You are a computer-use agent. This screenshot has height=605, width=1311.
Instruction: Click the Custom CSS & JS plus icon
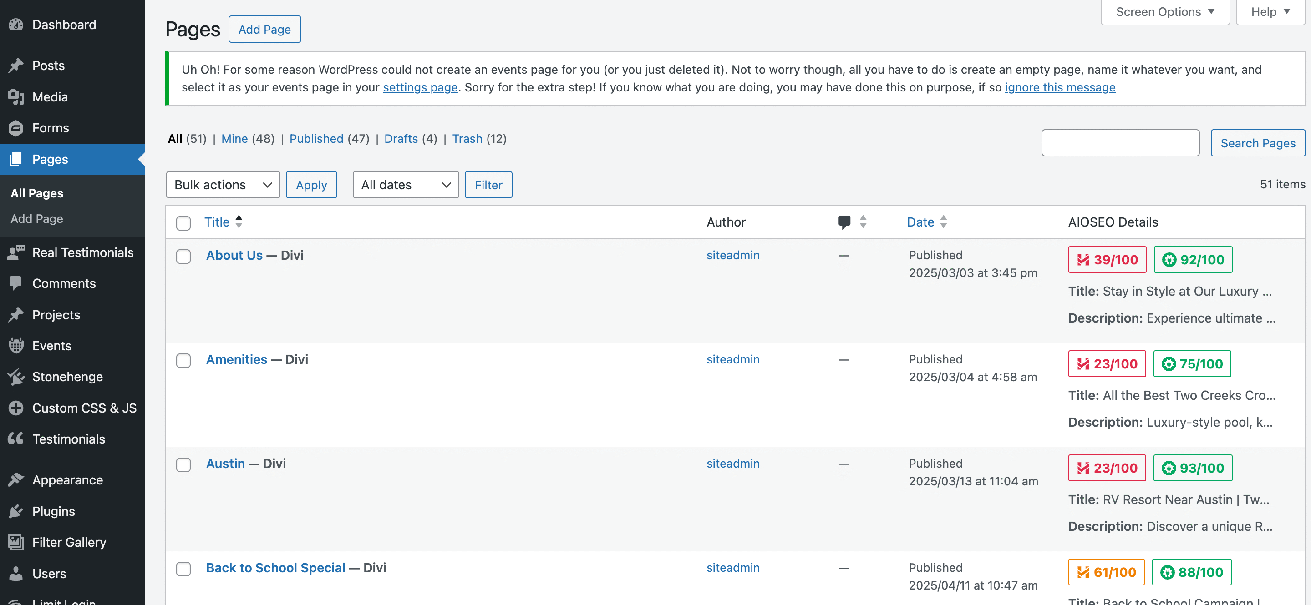click(16, 408)
